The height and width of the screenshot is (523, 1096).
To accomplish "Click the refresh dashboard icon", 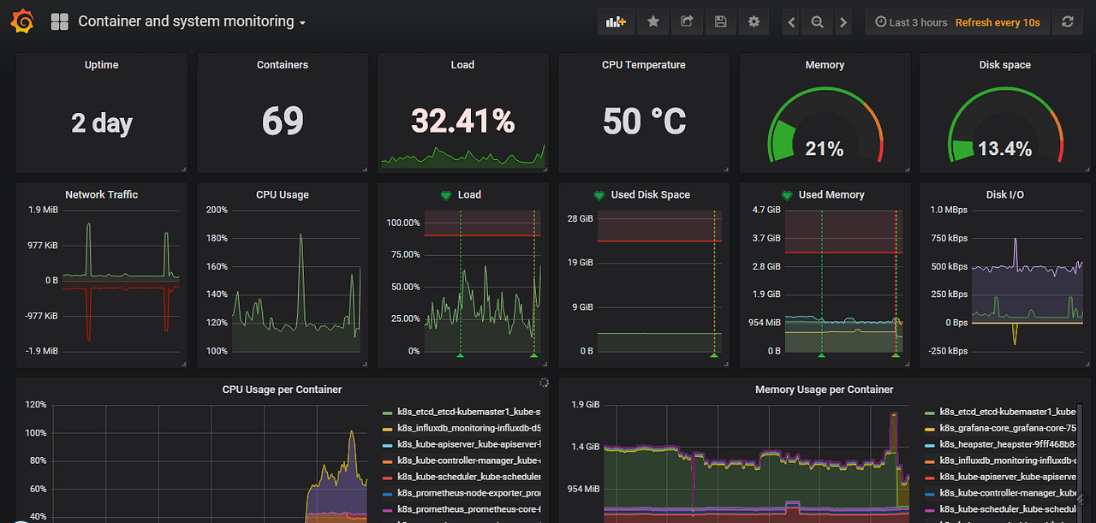I will (x=1067, y=22).
